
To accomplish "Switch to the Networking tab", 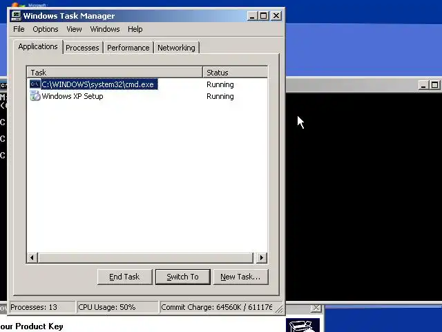I will pos(176,48).
